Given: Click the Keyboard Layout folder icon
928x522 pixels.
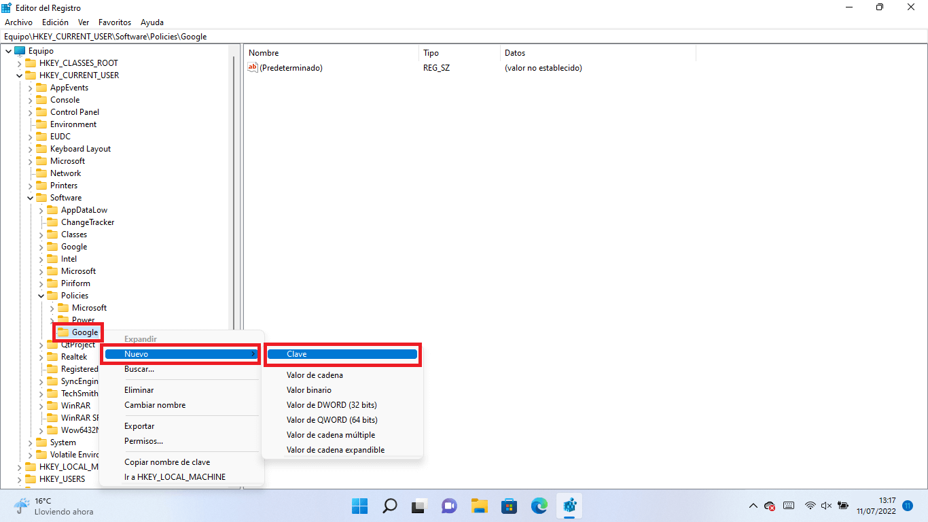Looking at the screenshot, I should pyautogui.click(x=41, y=149).
